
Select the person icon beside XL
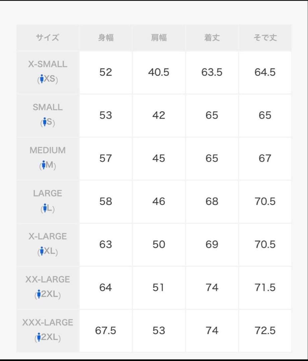point(42,251)
